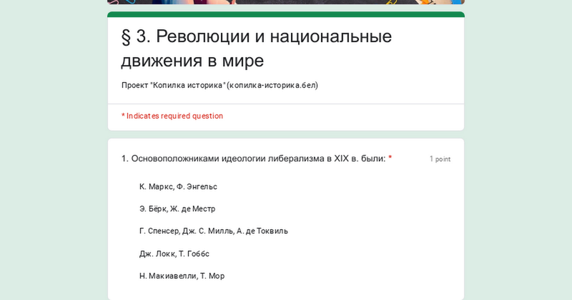Choose the Н. Макиавелли, Т. Мор option
Image resolution: width=572 pixels, height=300 pixels.
click(x=182, y=276)
